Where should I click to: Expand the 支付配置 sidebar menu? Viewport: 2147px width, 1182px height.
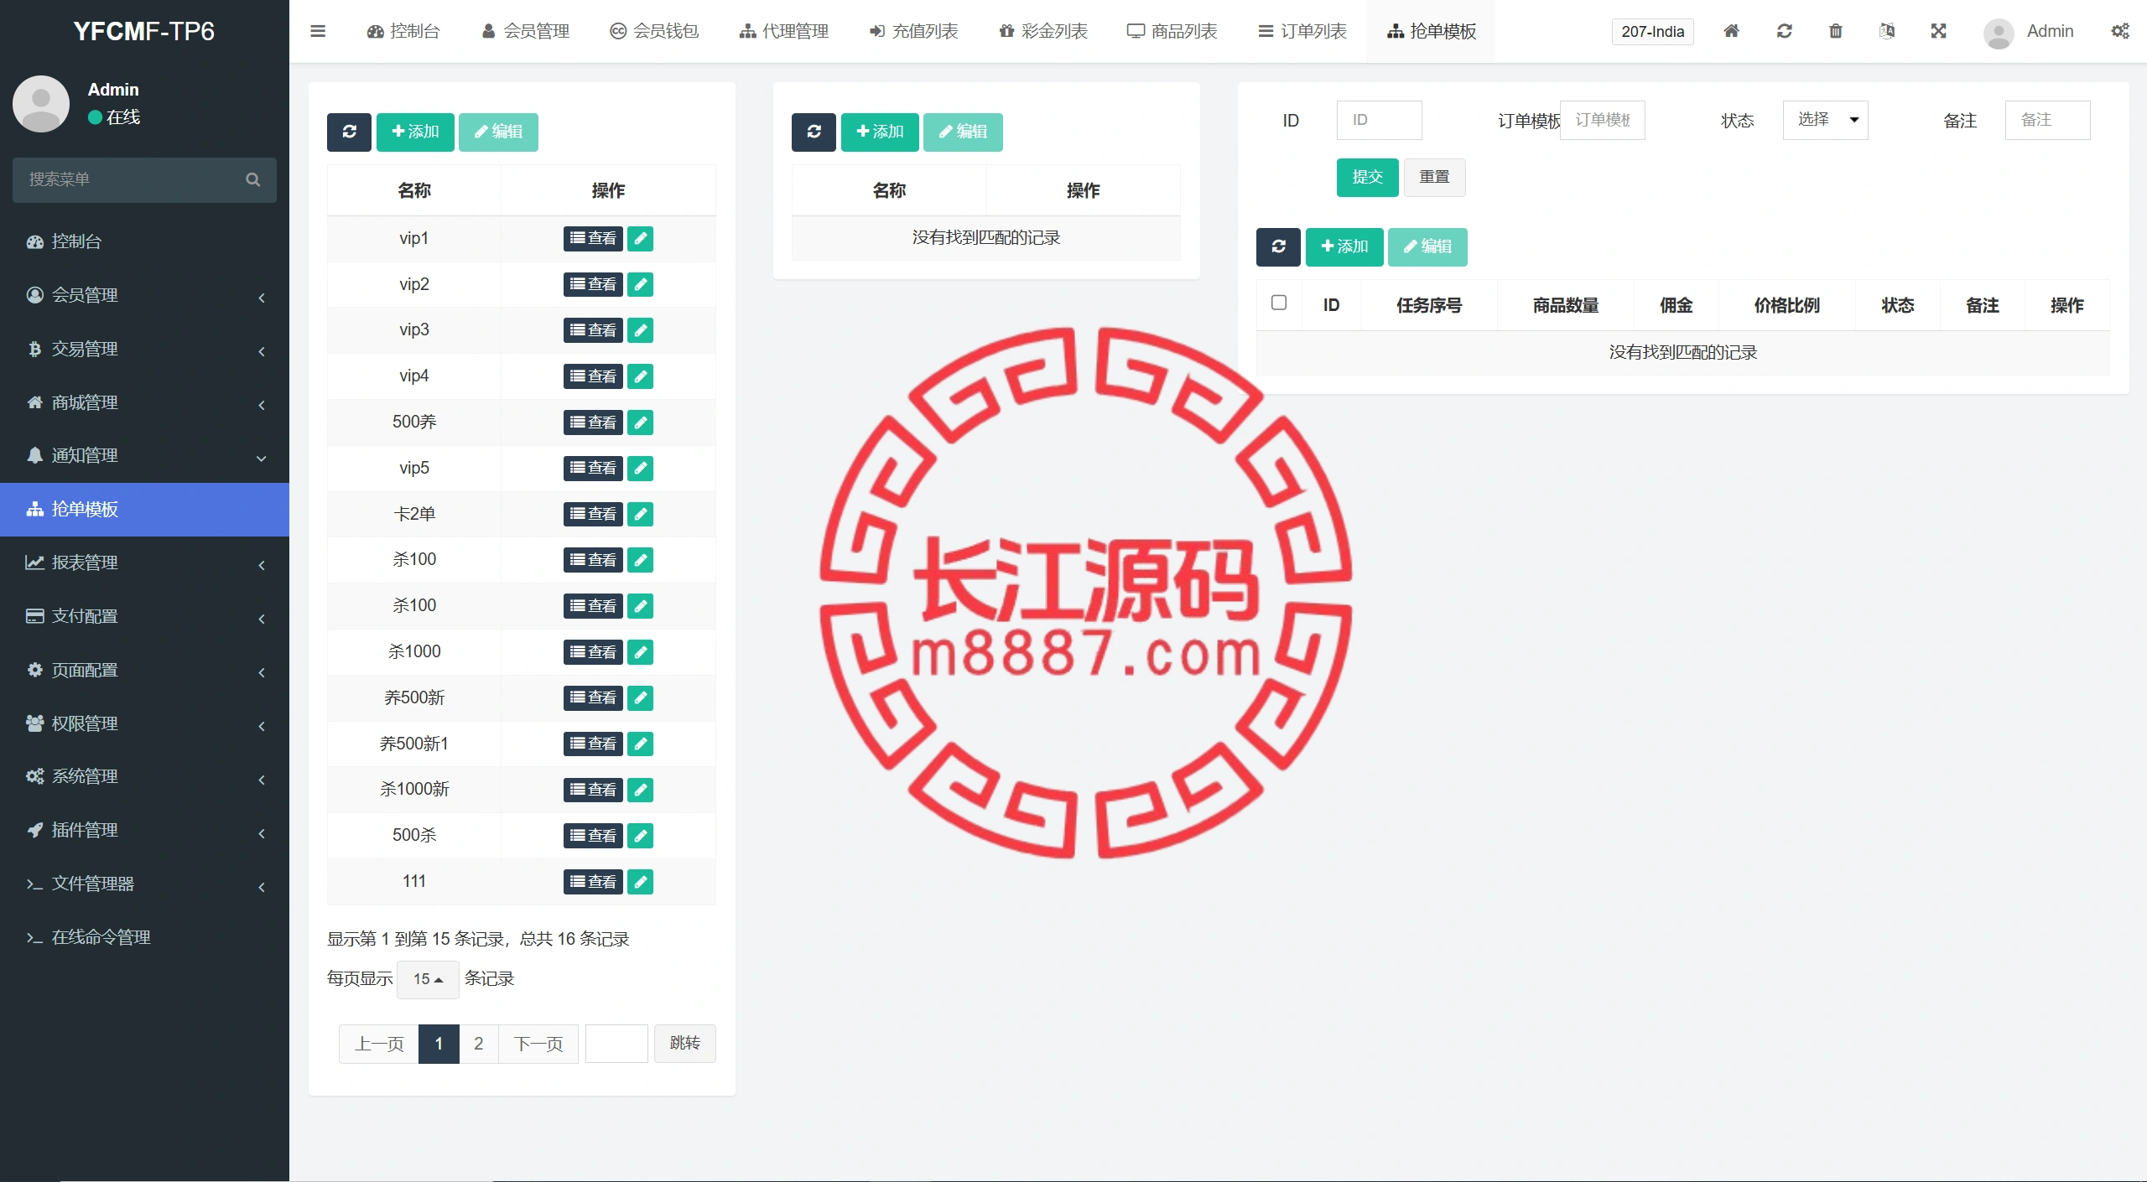(144, 616)
